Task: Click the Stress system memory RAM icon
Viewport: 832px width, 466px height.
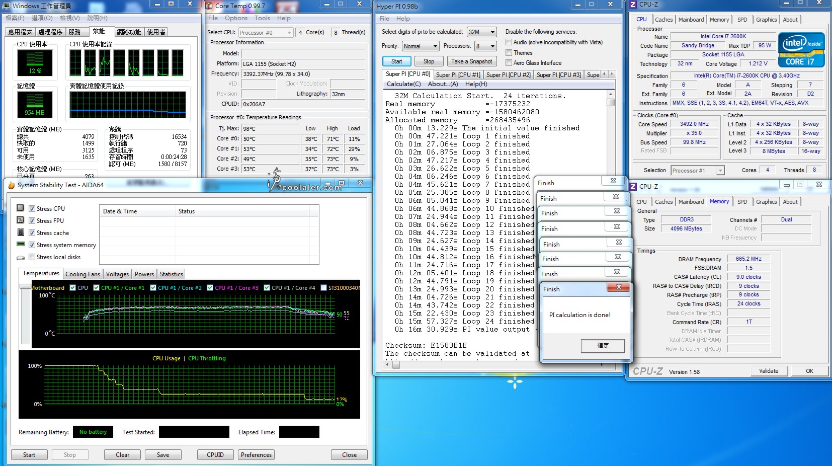Action: [21, 244]
